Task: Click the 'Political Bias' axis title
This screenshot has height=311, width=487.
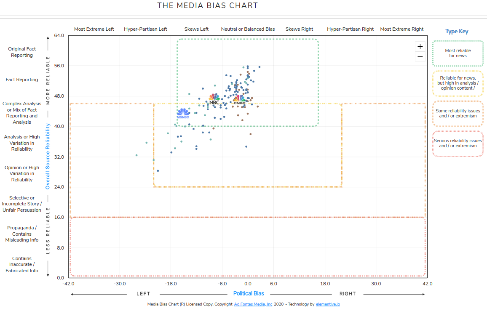Action: 249,294
